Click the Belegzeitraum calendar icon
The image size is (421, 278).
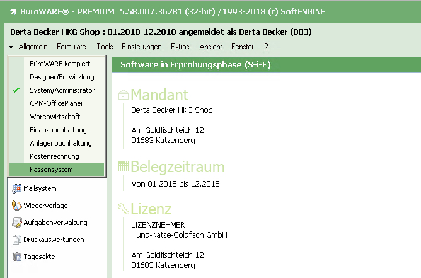click(x=124, y=167)
